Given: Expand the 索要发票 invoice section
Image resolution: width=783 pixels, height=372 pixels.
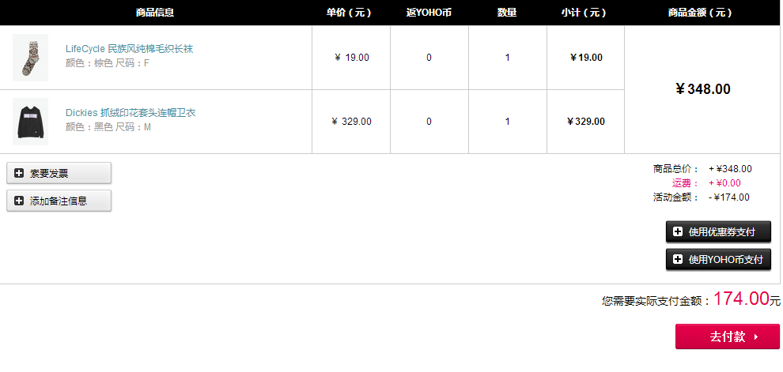Looking at the screenshot, I should pos(59,173).
